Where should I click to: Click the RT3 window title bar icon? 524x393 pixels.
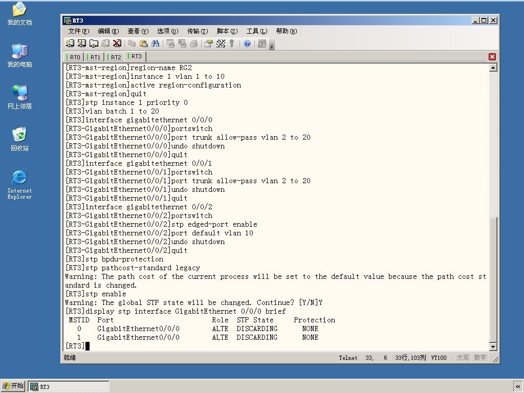(68, 20)
